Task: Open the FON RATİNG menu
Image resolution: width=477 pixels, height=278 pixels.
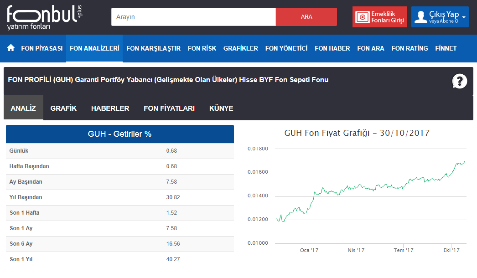Action: 410,48
